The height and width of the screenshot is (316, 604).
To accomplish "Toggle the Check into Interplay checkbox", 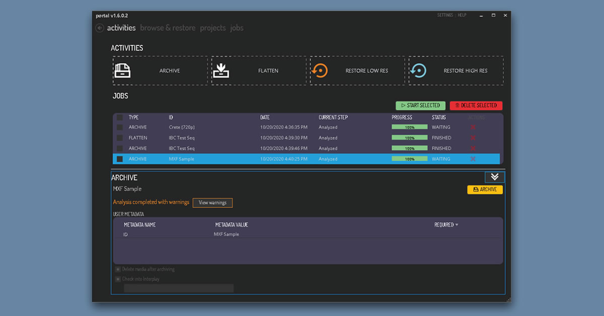I will coord(118,279).
